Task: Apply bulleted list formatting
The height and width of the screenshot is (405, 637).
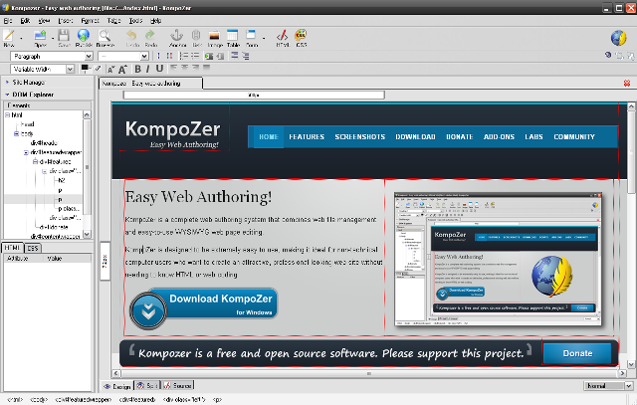Action: [195, 56]
